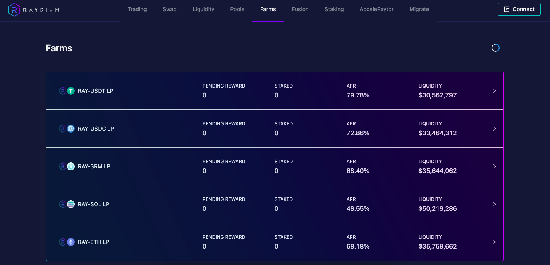
Task: Open the AcceleRaytor tab
Action: click(x=377, y=9)
